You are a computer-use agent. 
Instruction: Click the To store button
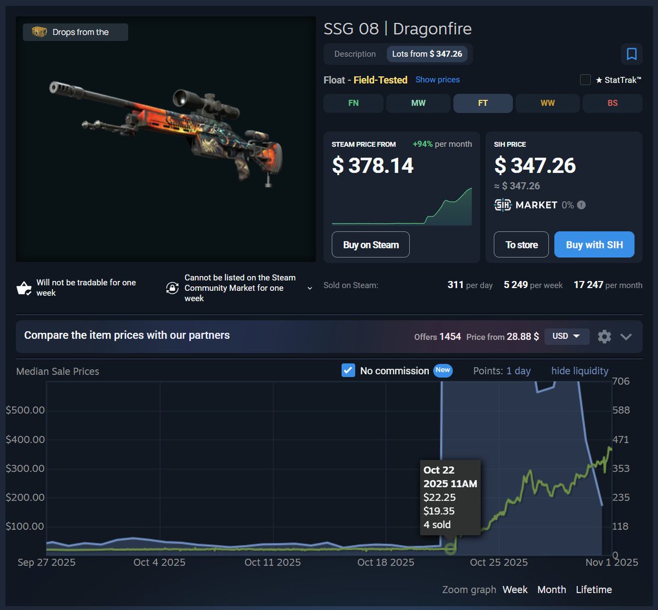521,245
